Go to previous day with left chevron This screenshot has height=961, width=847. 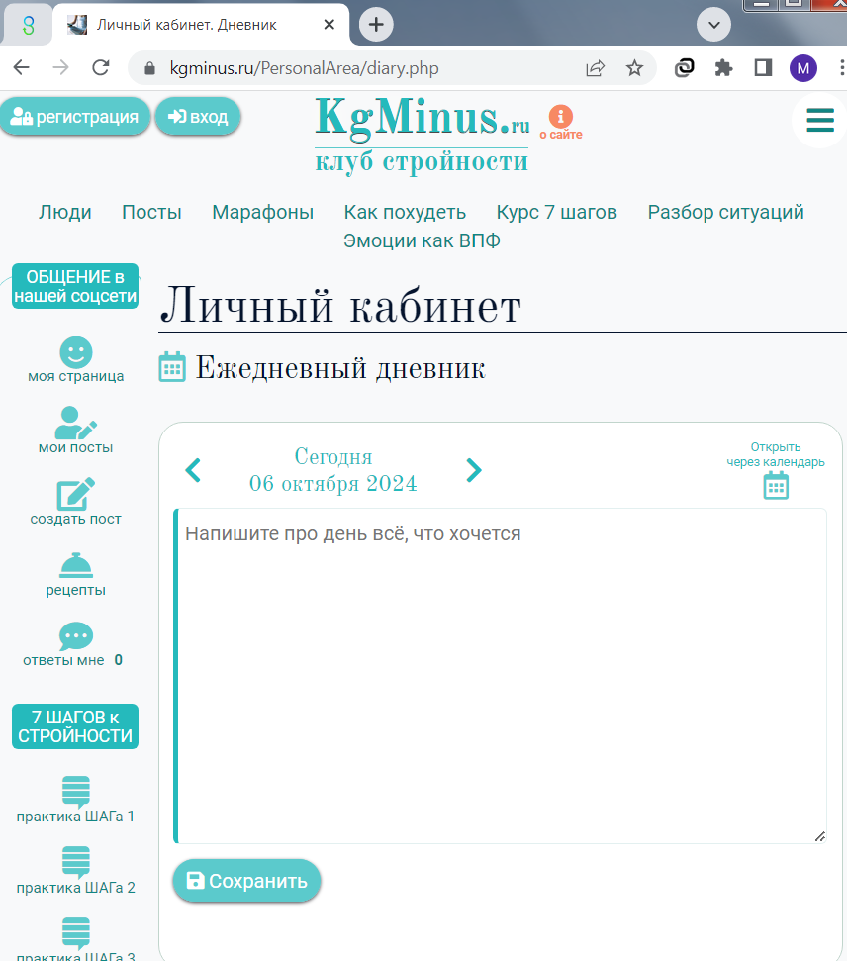(x=193, y=470)
